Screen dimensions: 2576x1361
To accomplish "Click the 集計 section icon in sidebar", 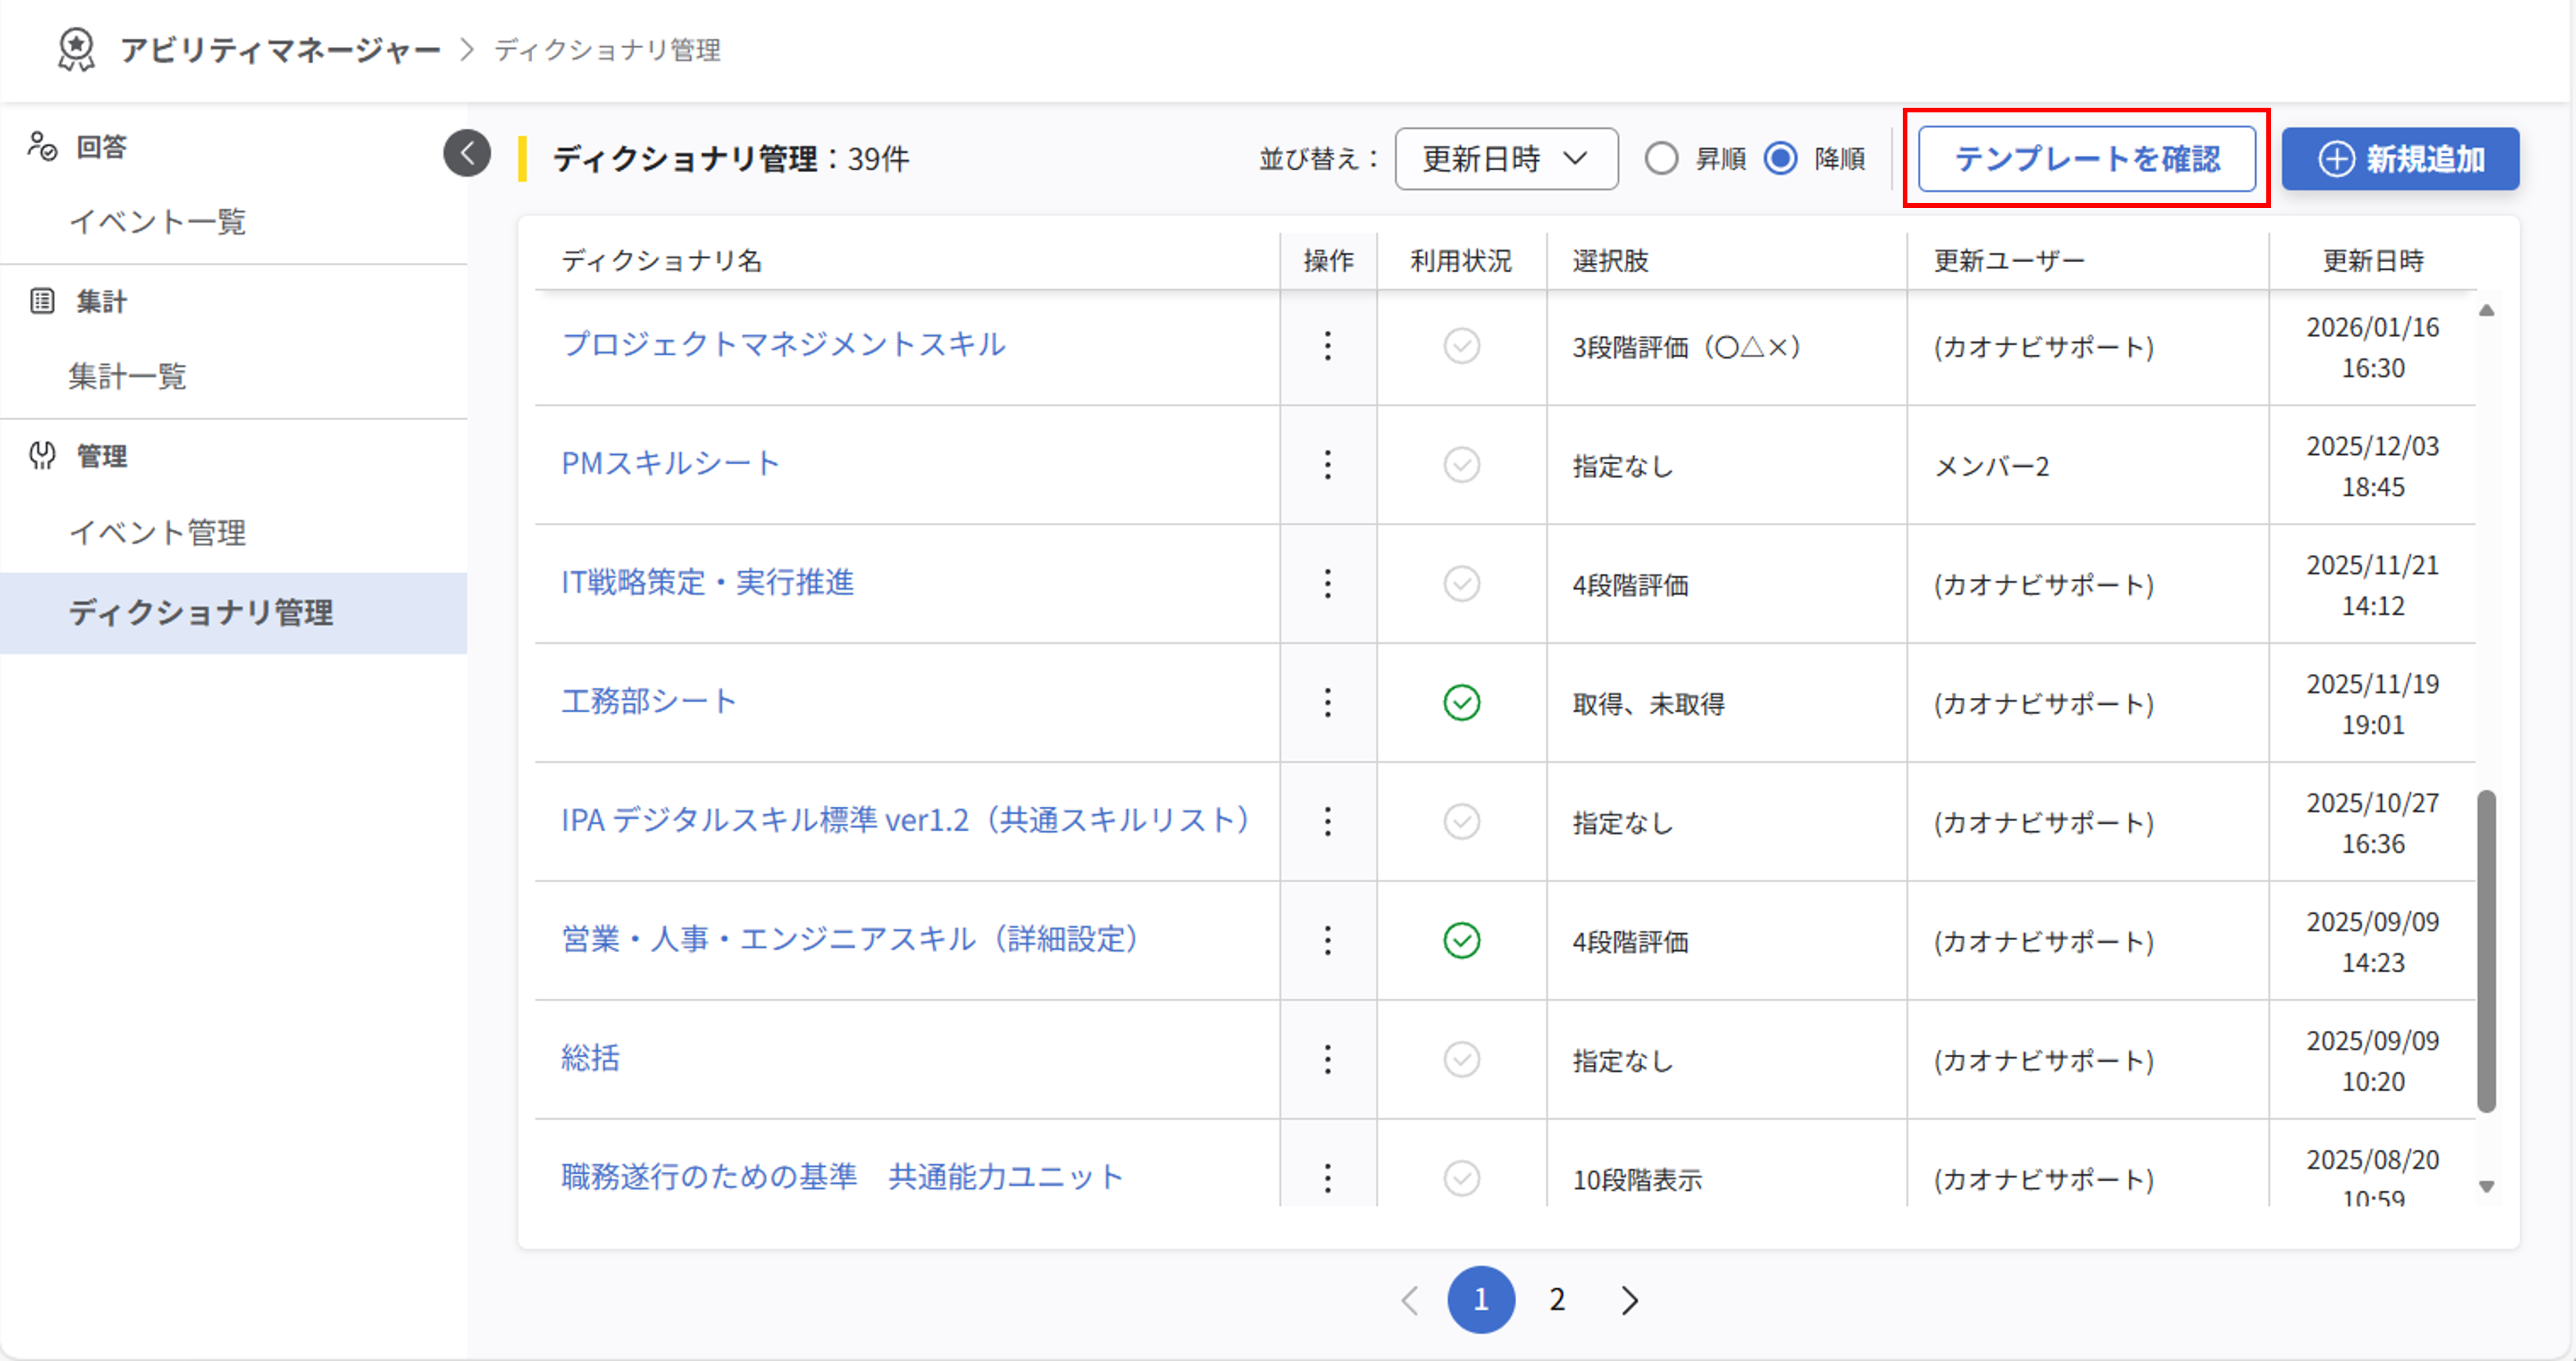I will coord(41,300).
